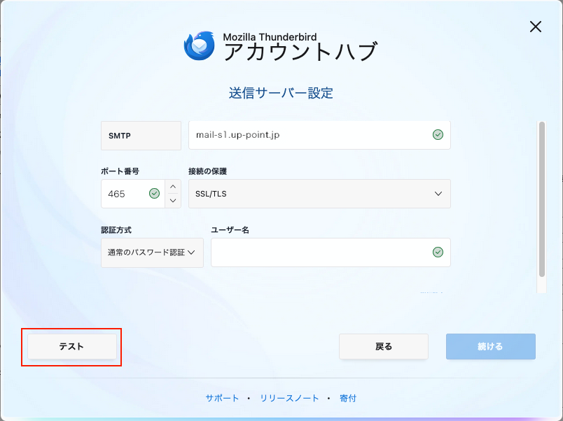
Task: Open the サポート link
Action: [222, 398]
